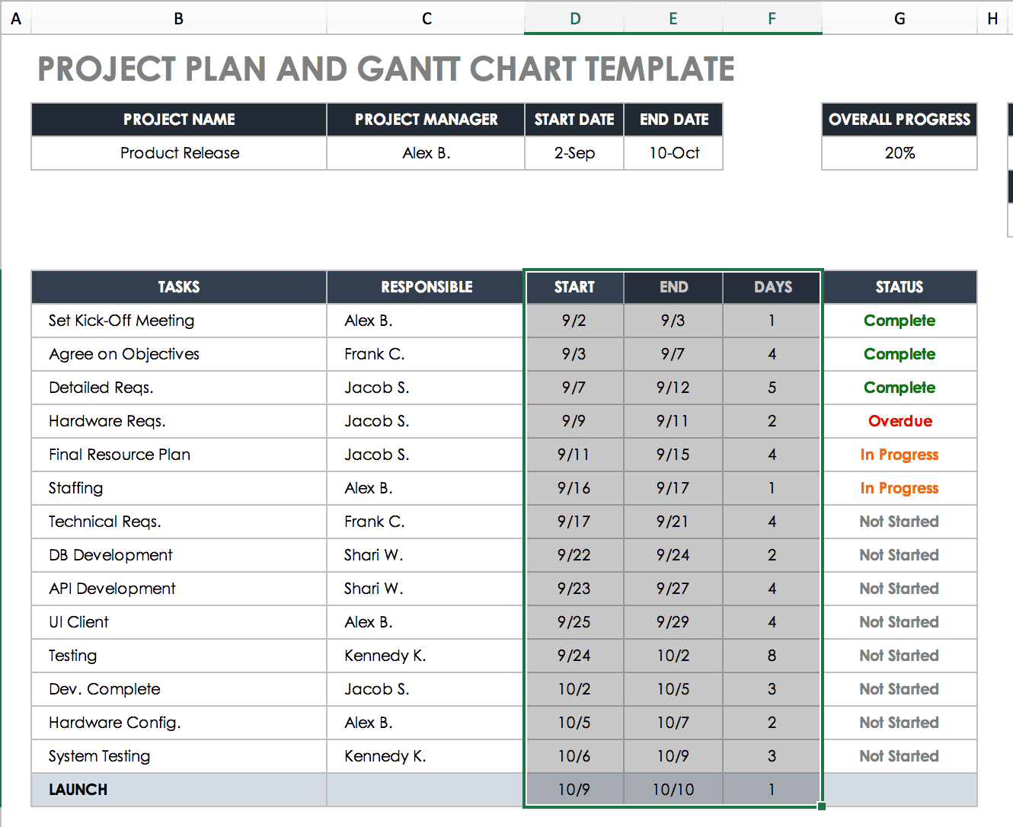Click the In Progress status for Staffing
Image resolution: width=1013 pixels, height=827 pixels.
coord(900,488)
